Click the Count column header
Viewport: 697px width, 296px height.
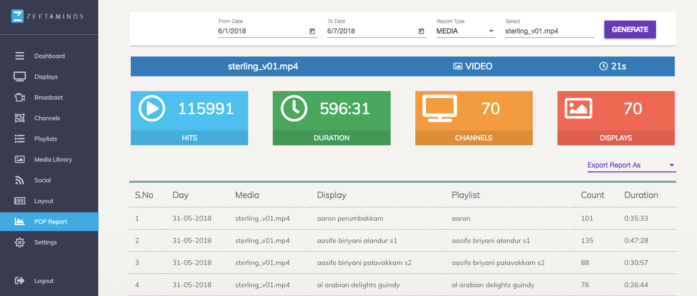[x=592, y=196]
